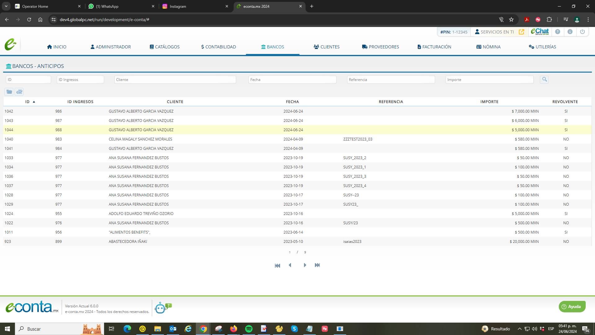Open the FACTURACIÓN menu
This screenshot has width=595, height=335.
[434, 47]
